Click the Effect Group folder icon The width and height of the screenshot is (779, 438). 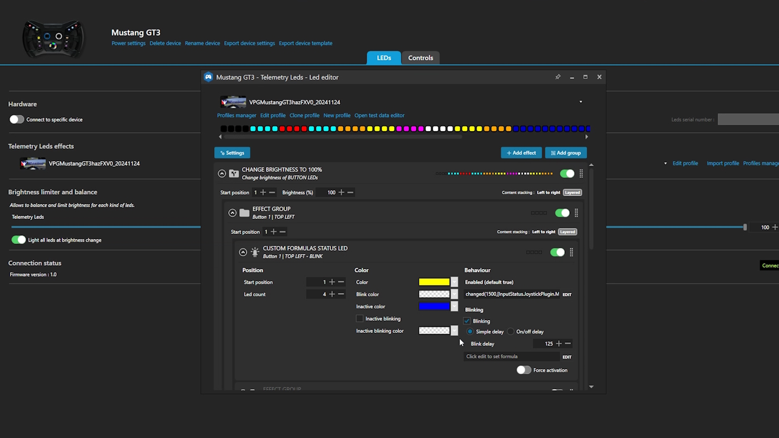tap(244, 213)
